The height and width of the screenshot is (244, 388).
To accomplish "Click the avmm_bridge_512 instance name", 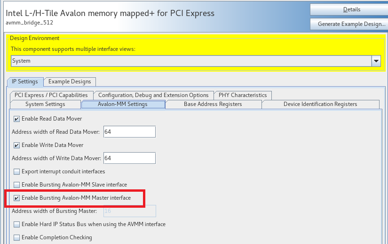I will pos(30,23).
